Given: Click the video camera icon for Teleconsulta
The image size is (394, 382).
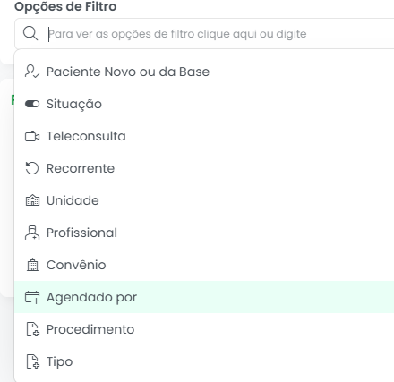Looking at the screenshot, I should [32, 136].
